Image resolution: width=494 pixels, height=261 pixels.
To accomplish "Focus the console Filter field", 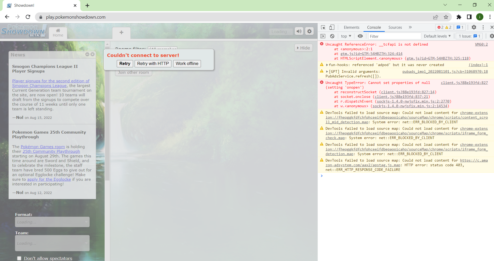I will (x=395, y=36).
